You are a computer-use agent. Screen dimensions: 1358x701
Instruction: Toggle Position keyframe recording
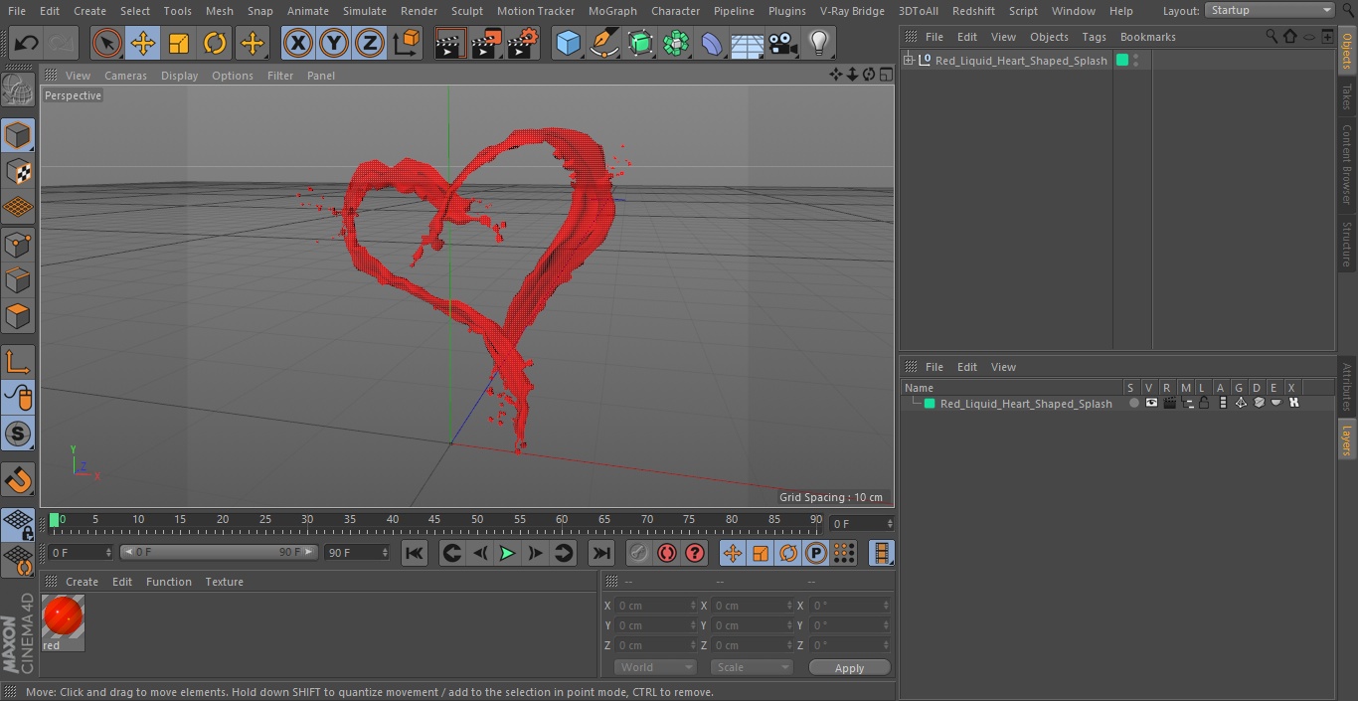point(733,553)
